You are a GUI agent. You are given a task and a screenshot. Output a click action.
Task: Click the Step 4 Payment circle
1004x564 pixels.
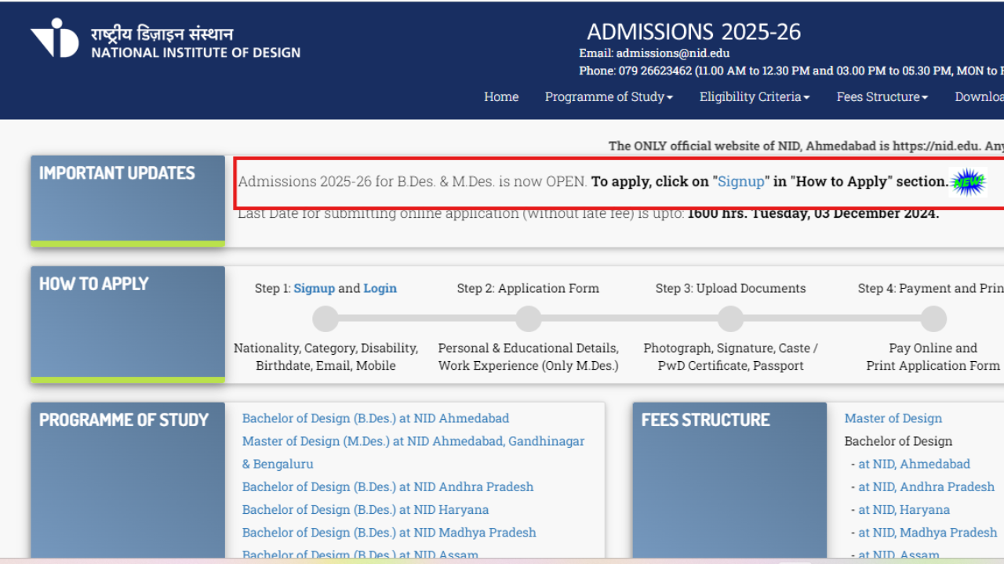(933, 319)
